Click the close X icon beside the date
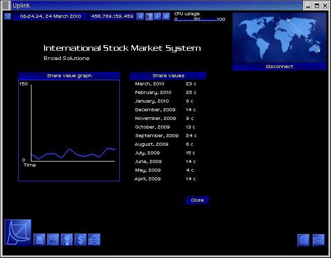Image resolution: width=331 pixels, height=258 pixels. tap(8, 16)
